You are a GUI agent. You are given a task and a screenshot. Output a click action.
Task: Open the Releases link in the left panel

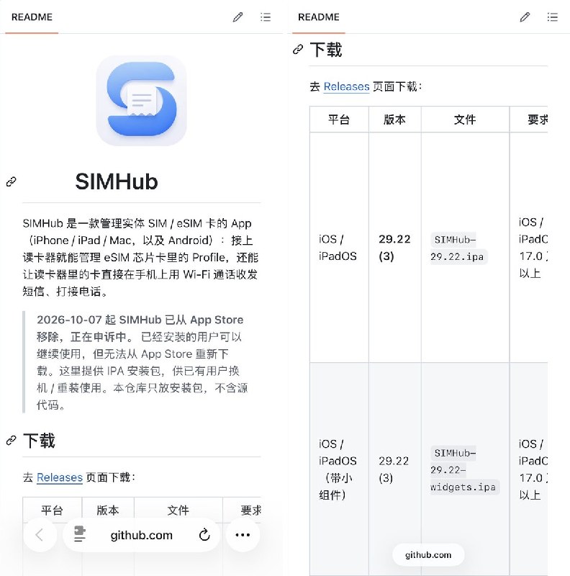click(60, 477)
